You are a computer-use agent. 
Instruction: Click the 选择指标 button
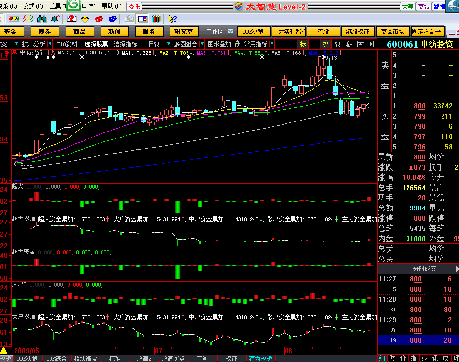click(125, 44)
